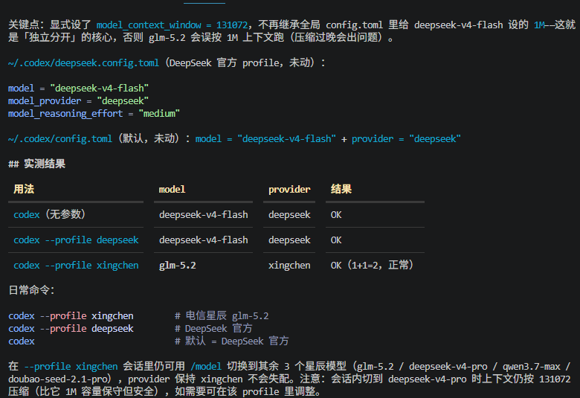
Task: Click the codex (无参数) table cell
Action: click(50, 215)
